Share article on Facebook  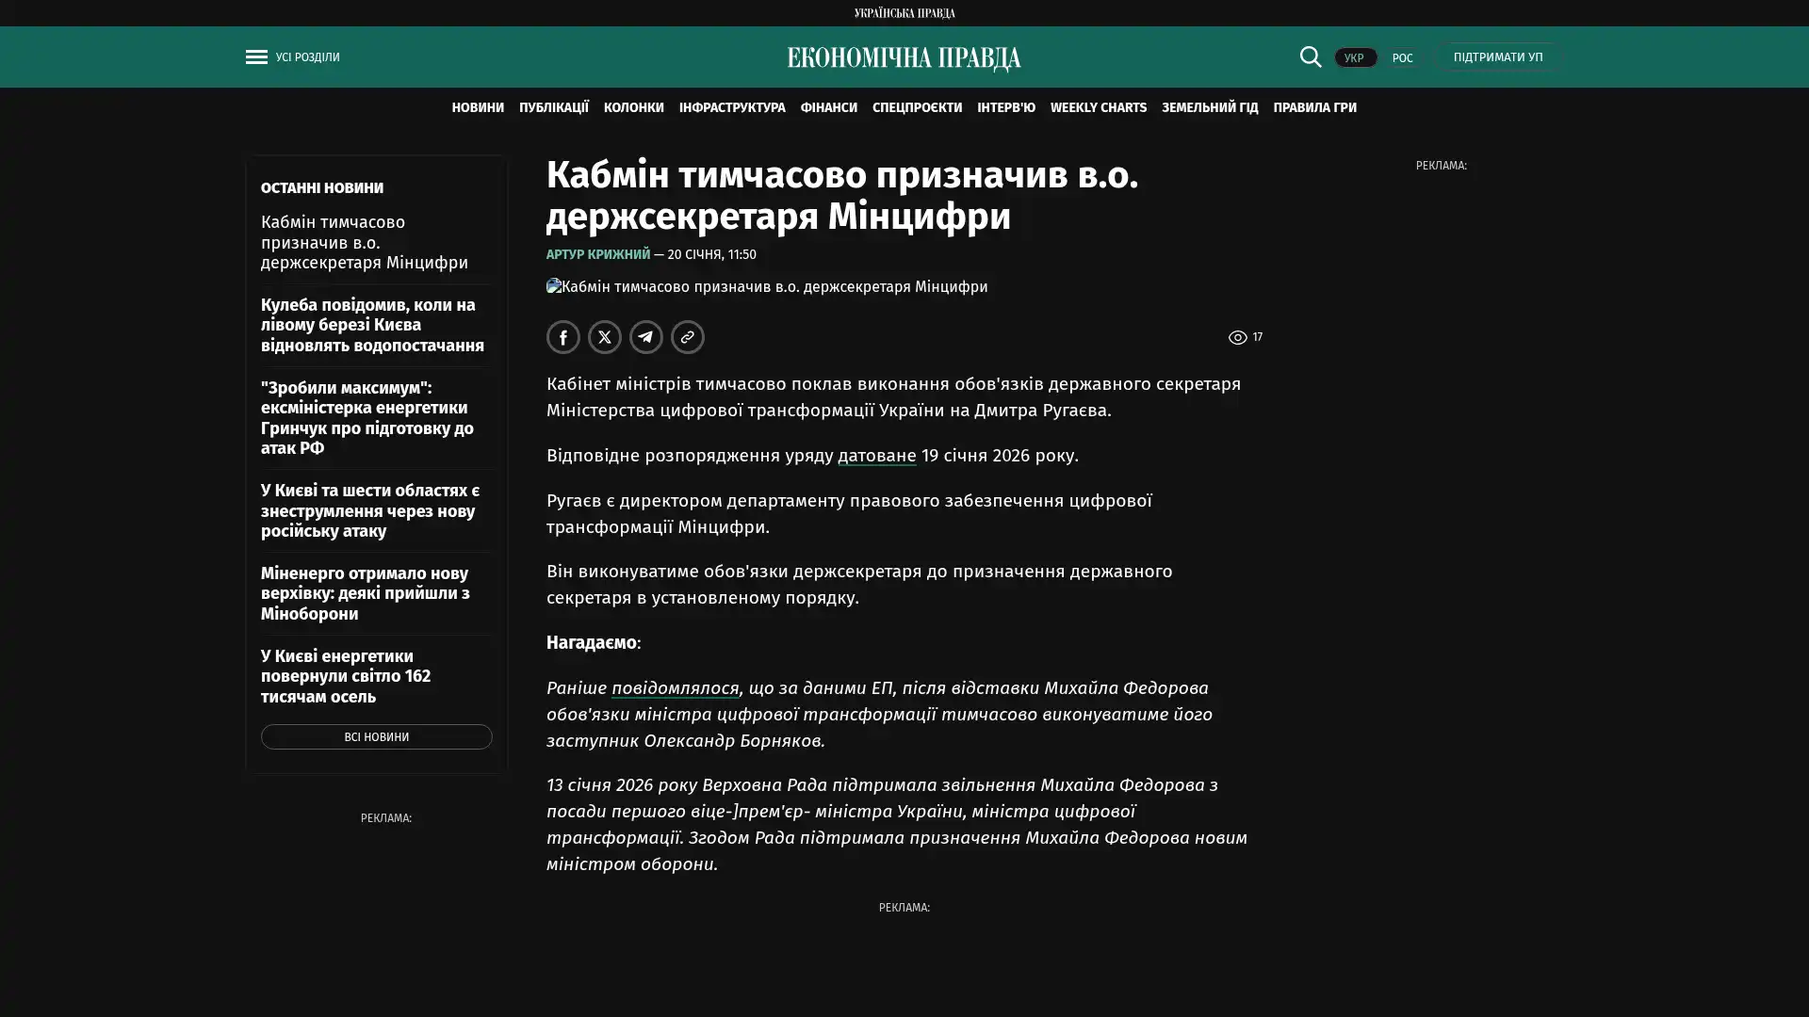(563, 337)
